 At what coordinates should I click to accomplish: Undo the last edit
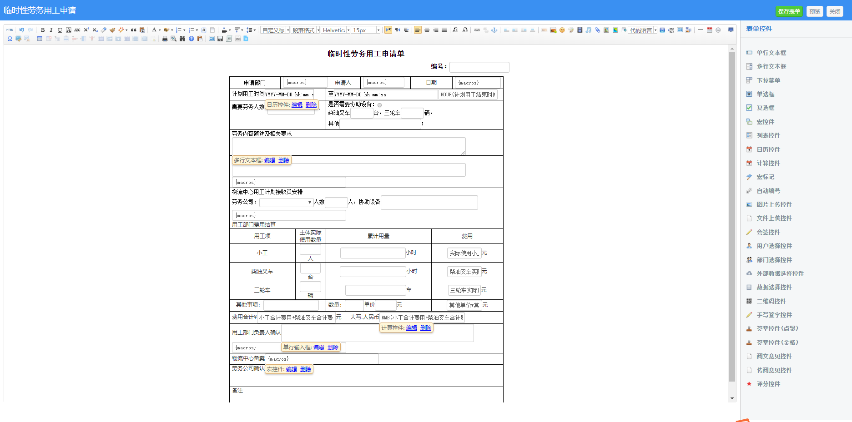tap(21, 30)
